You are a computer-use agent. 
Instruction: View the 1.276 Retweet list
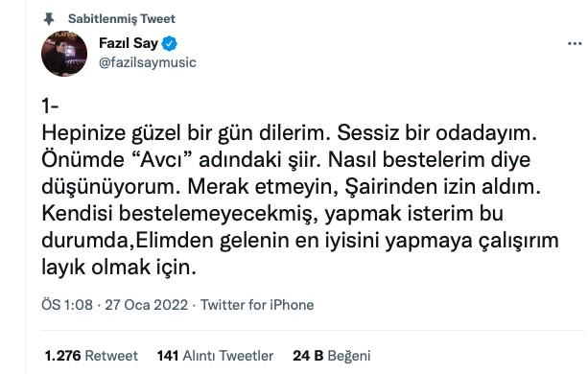pos(91,356)
